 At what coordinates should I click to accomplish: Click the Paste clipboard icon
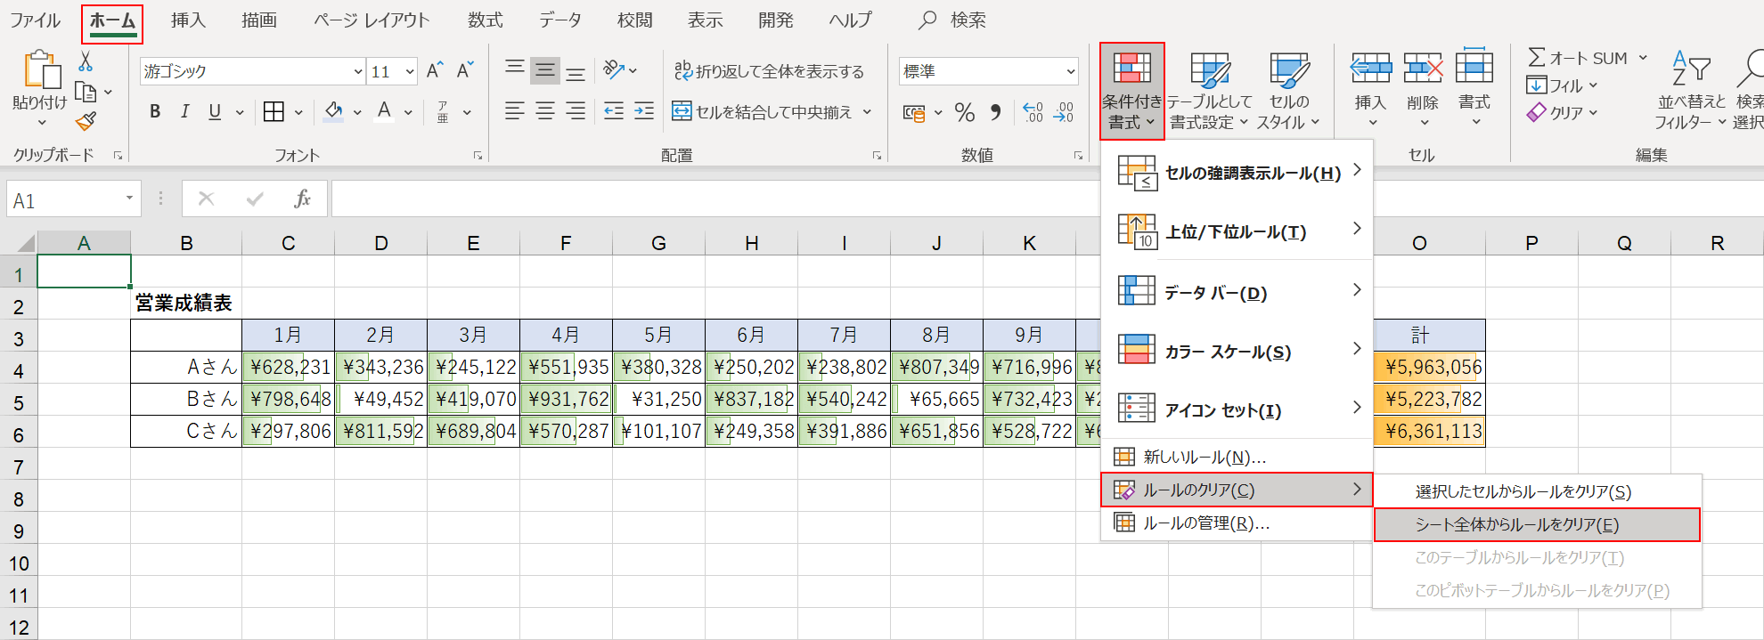(x=41, y=69)
